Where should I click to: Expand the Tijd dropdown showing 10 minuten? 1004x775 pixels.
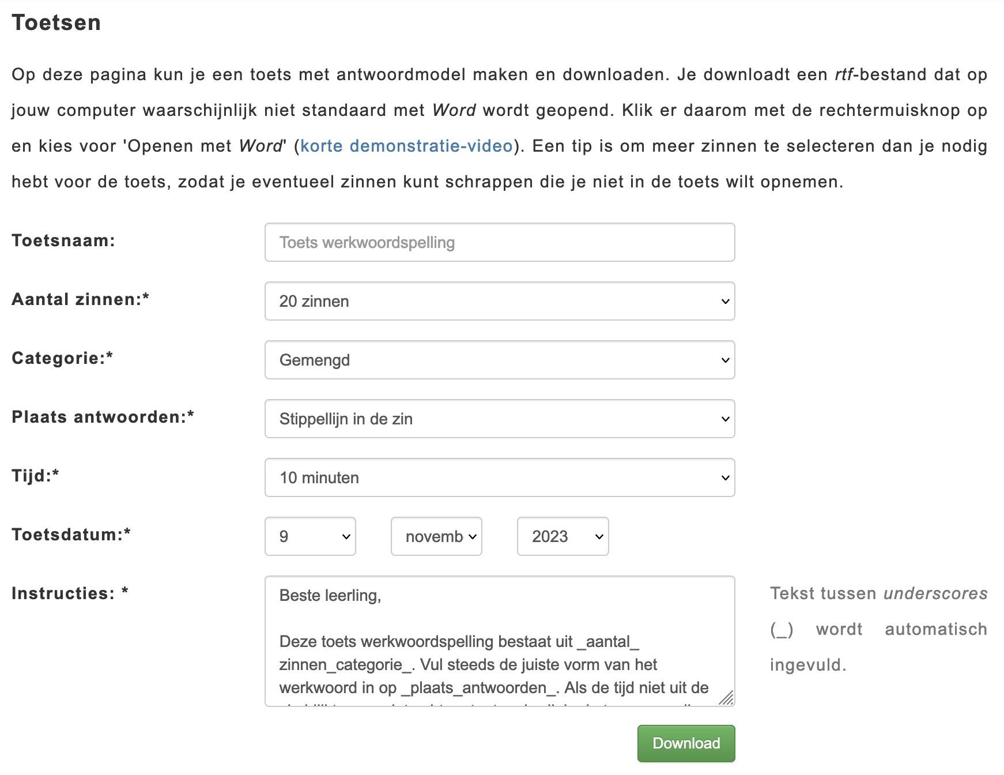pos(499,477)
